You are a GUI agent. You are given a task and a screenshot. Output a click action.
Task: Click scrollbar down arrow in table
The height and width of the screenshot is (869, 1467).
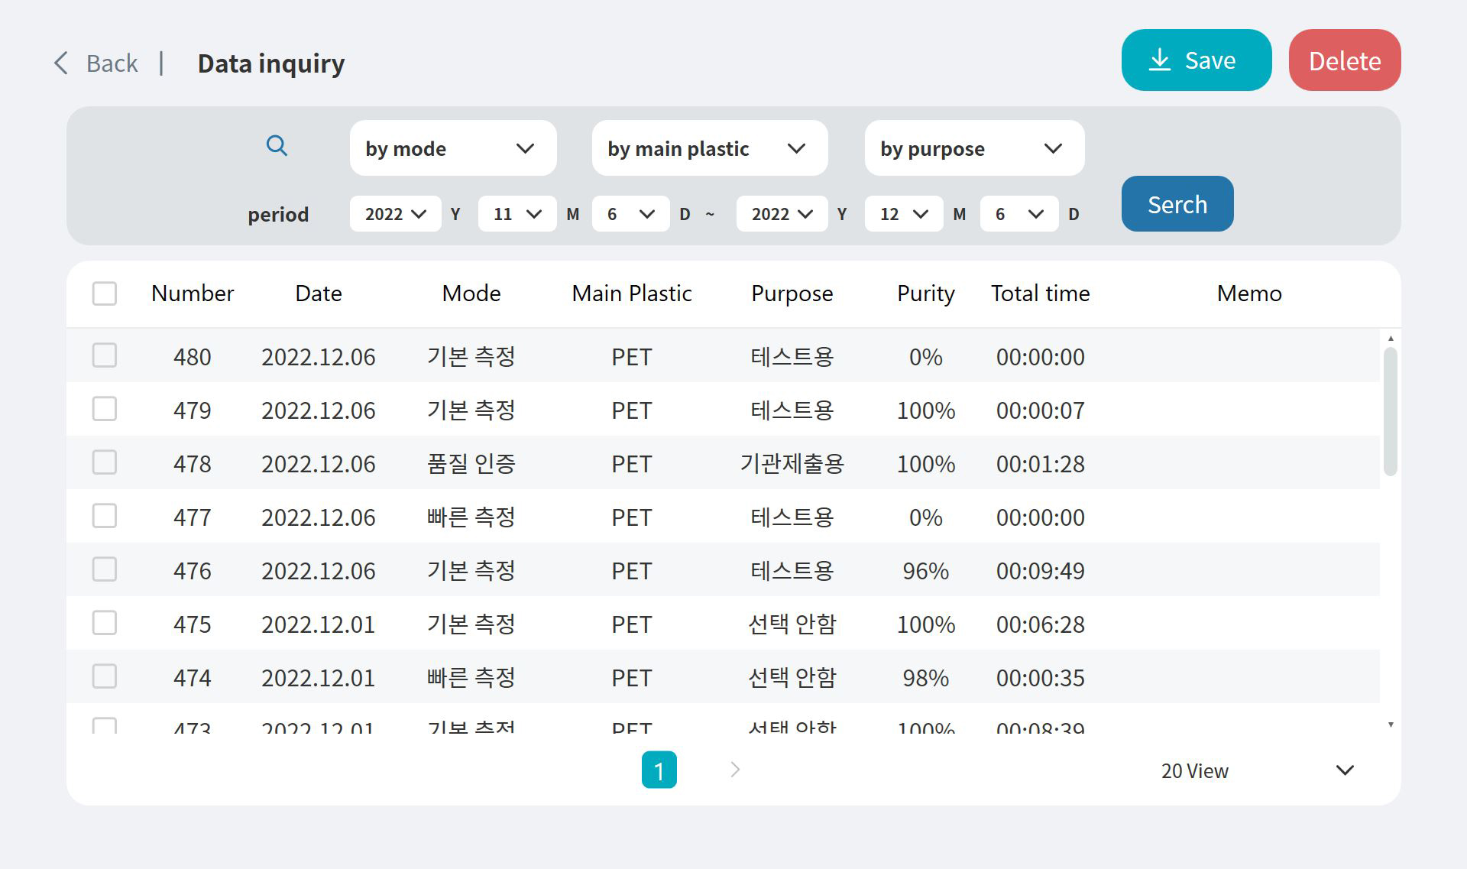(x=1391, y=725)
